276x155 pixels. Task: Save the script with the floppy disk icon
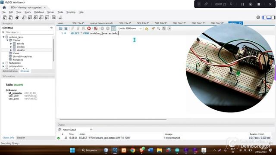[x=66, y=28]
